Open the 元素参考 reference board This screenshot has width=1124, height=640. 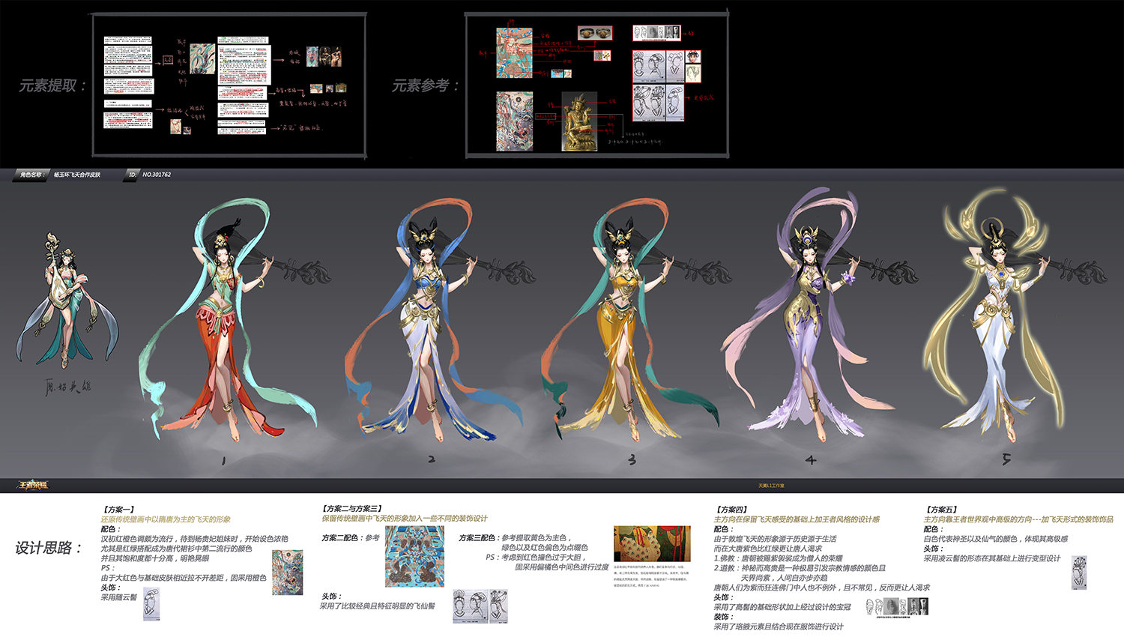597,84
